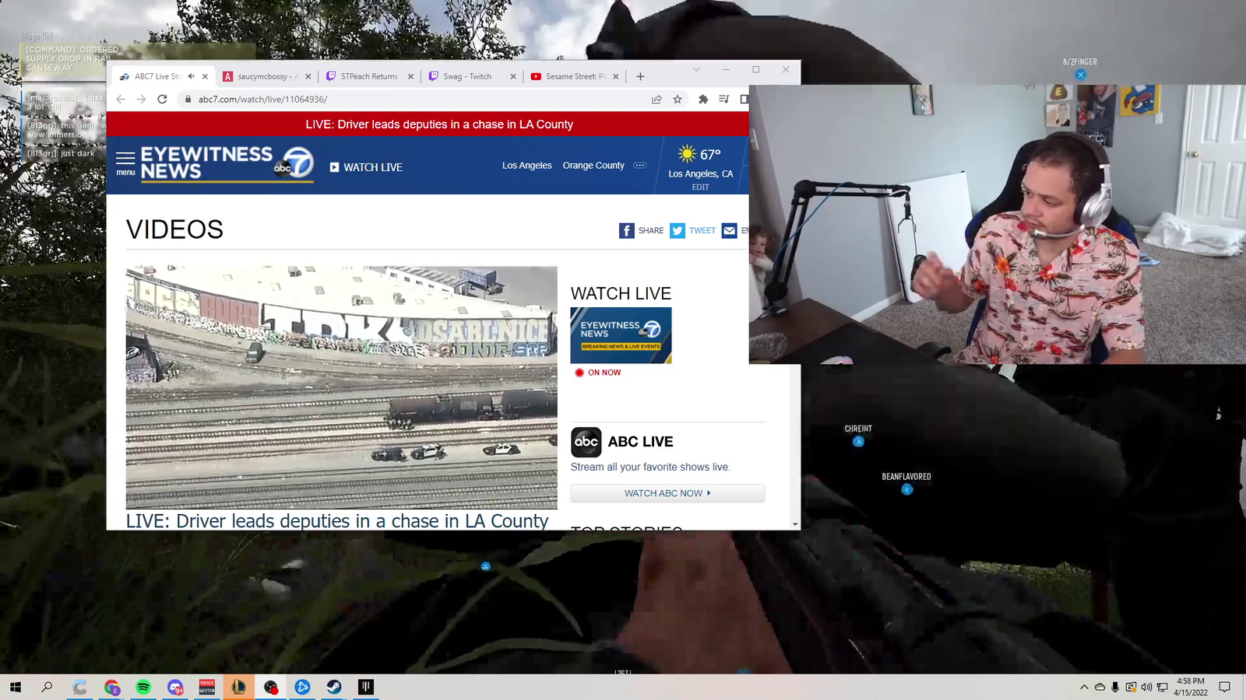Open Spotify from the taskbar

[143, 687]
